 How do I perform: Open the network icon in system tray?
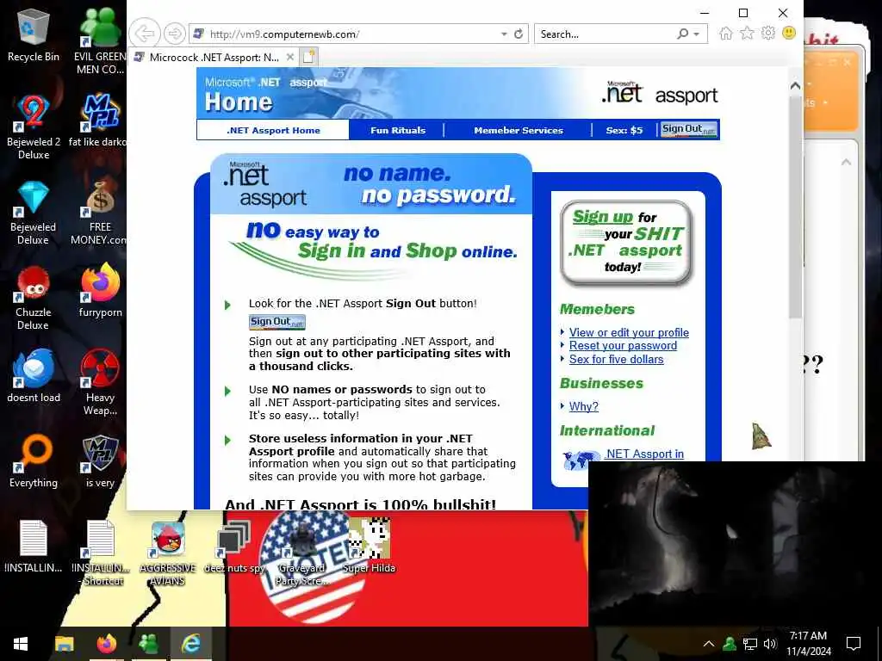pyautogui.click(x=750, y=644)
